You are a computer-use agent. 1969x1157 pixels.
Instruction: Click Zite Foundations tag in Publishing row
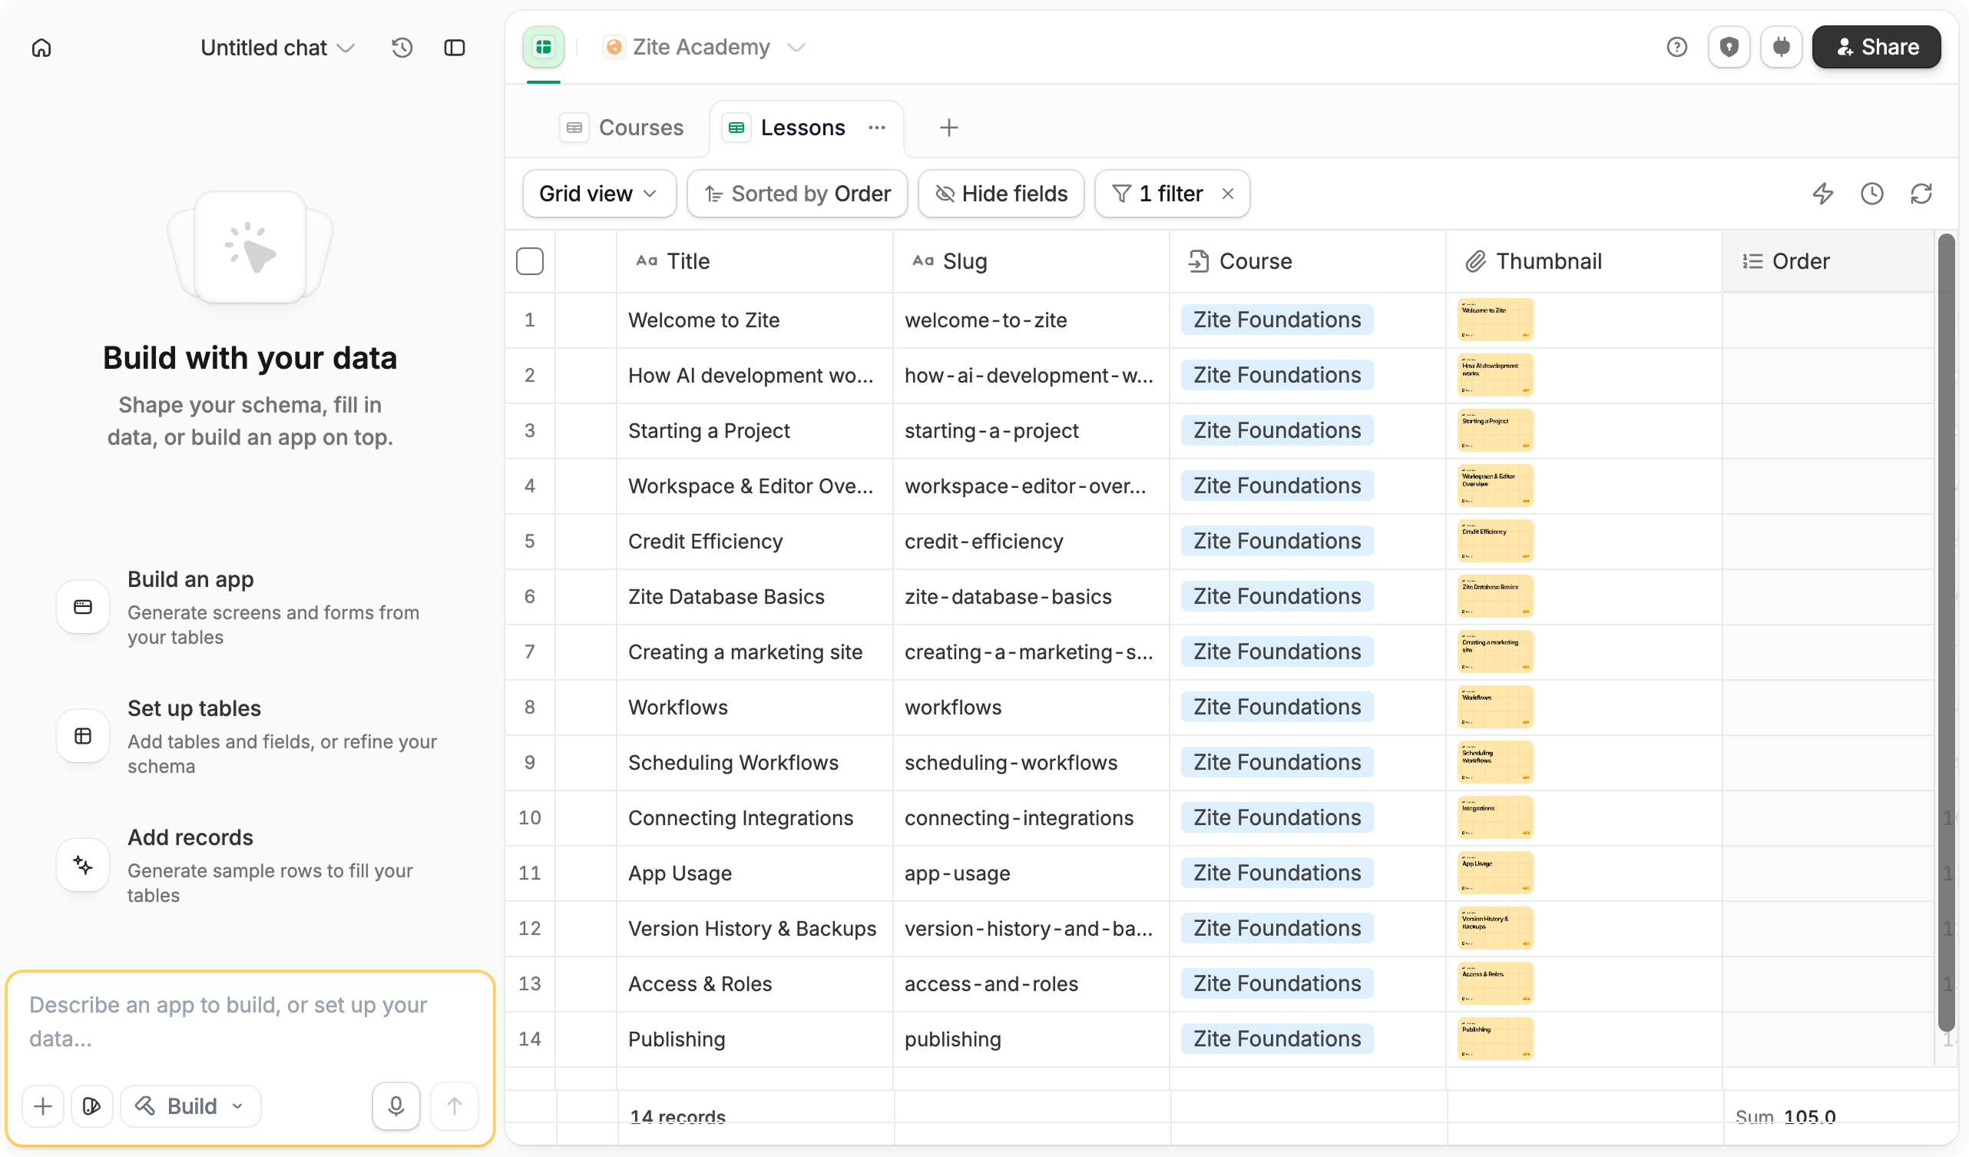point(1278,1039)
